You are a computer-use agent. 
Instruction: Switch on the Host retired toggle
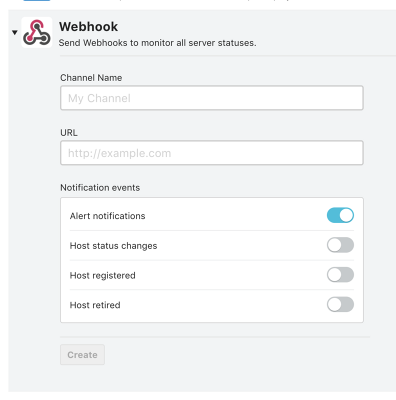coord(340,304)
